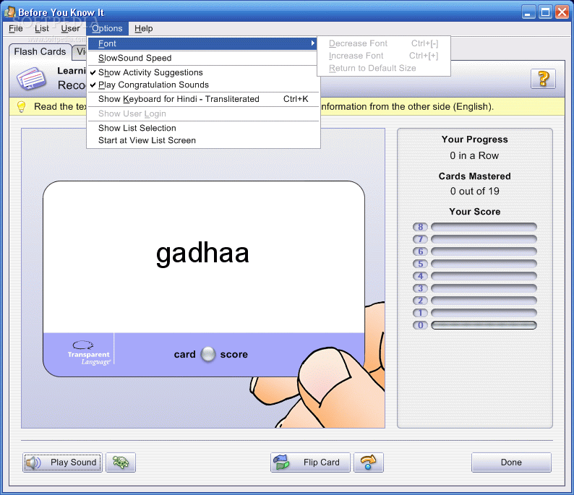
Task: Click the '0 in a Row' progress text
Action: (x=474, y=155)
